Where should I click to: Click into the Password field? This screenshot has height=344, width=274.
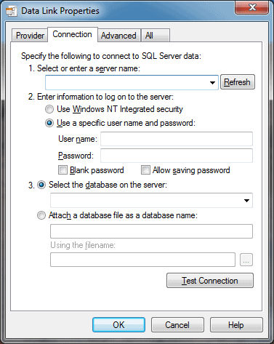[x=177, y=156]
